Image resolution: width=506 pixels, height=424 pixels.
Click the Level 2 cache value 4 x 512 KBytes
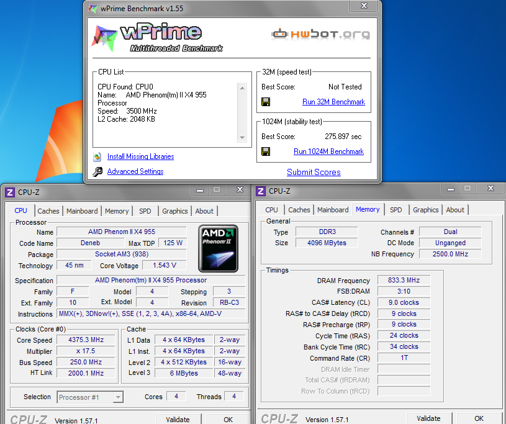[184, 362]
